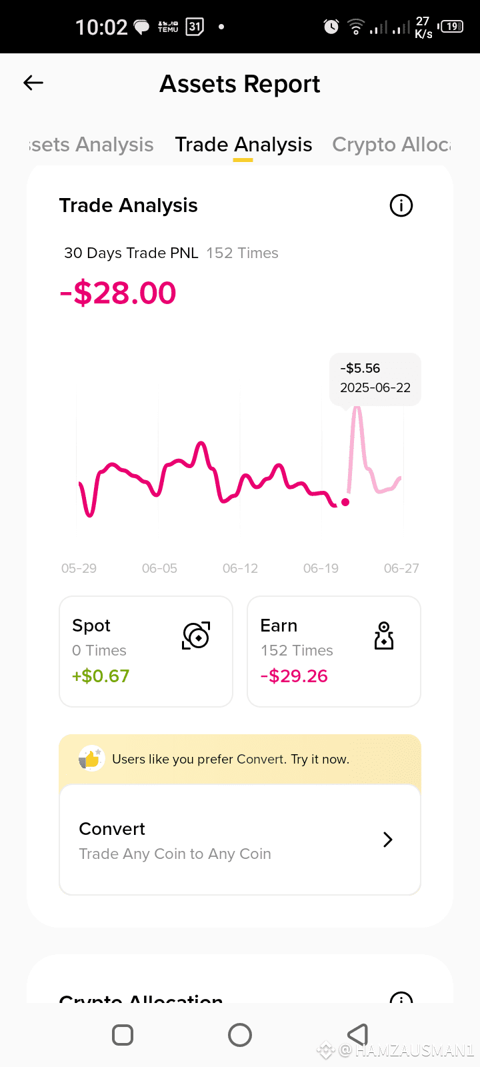480x1067 pixels.
Task: Tap the Spot trade icon
Action: click(x=196, y=636)
